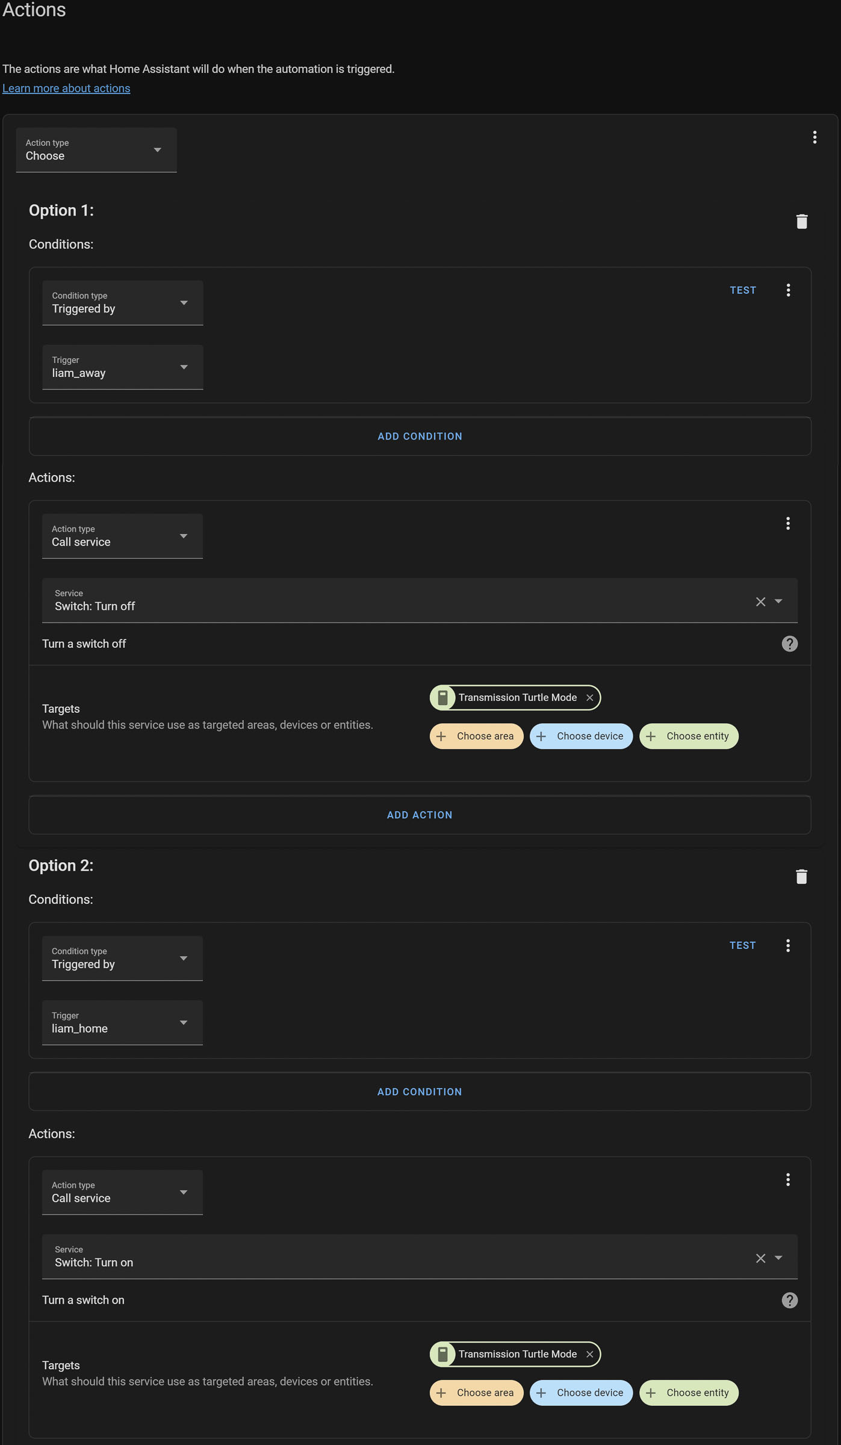Choose area for Turn off targets
The height and width of the screenshot is (1445, 841).
(476, 736)
